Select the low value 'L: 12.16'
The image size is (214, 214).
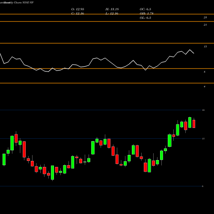112,14
